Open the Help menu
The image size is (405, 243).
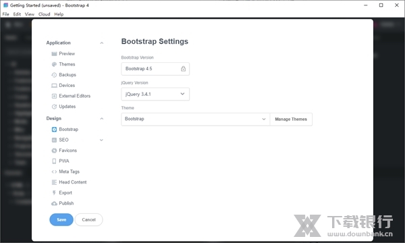pyautogui.click(x=59, y=14)
